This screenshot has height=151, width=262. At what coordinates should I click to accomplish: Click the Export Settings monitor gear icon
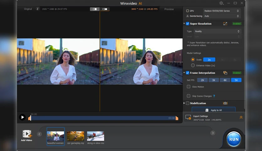click(x=188, y=117)
